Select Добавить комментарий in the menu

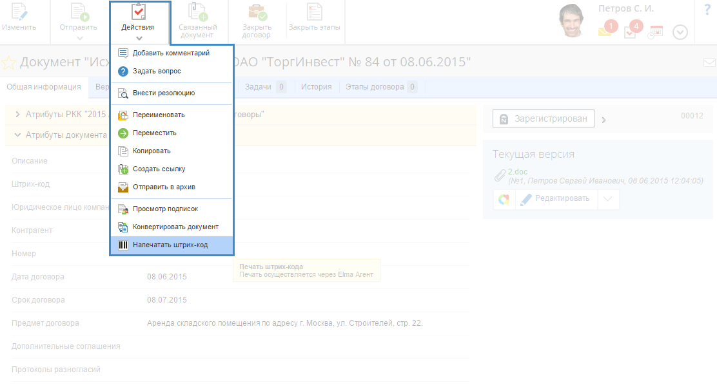(172, 53)
